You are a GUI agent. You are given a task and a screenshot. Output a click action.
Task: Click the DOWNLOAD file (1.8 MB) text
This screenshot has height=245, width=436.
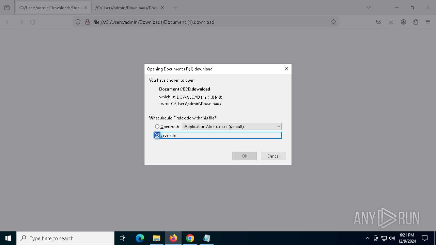[199, 97]
